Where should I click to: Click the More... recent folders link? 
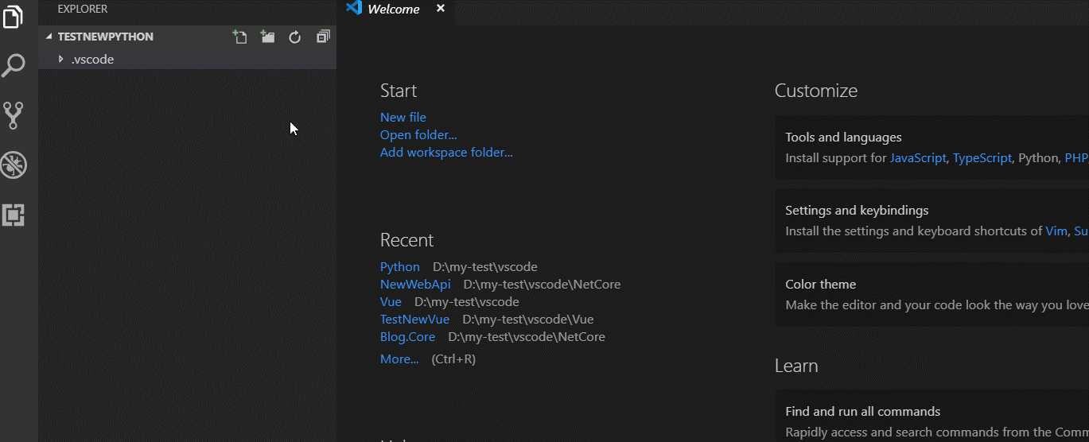pos(399,359)
